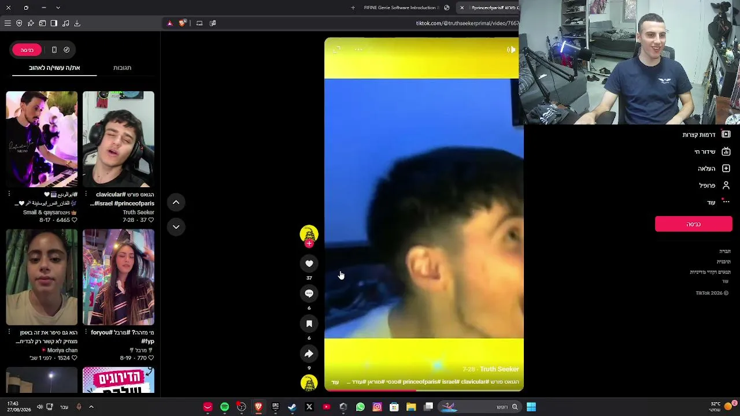Open a new browser tab
Screen dimensions: 740x416
tap(353, 8)
